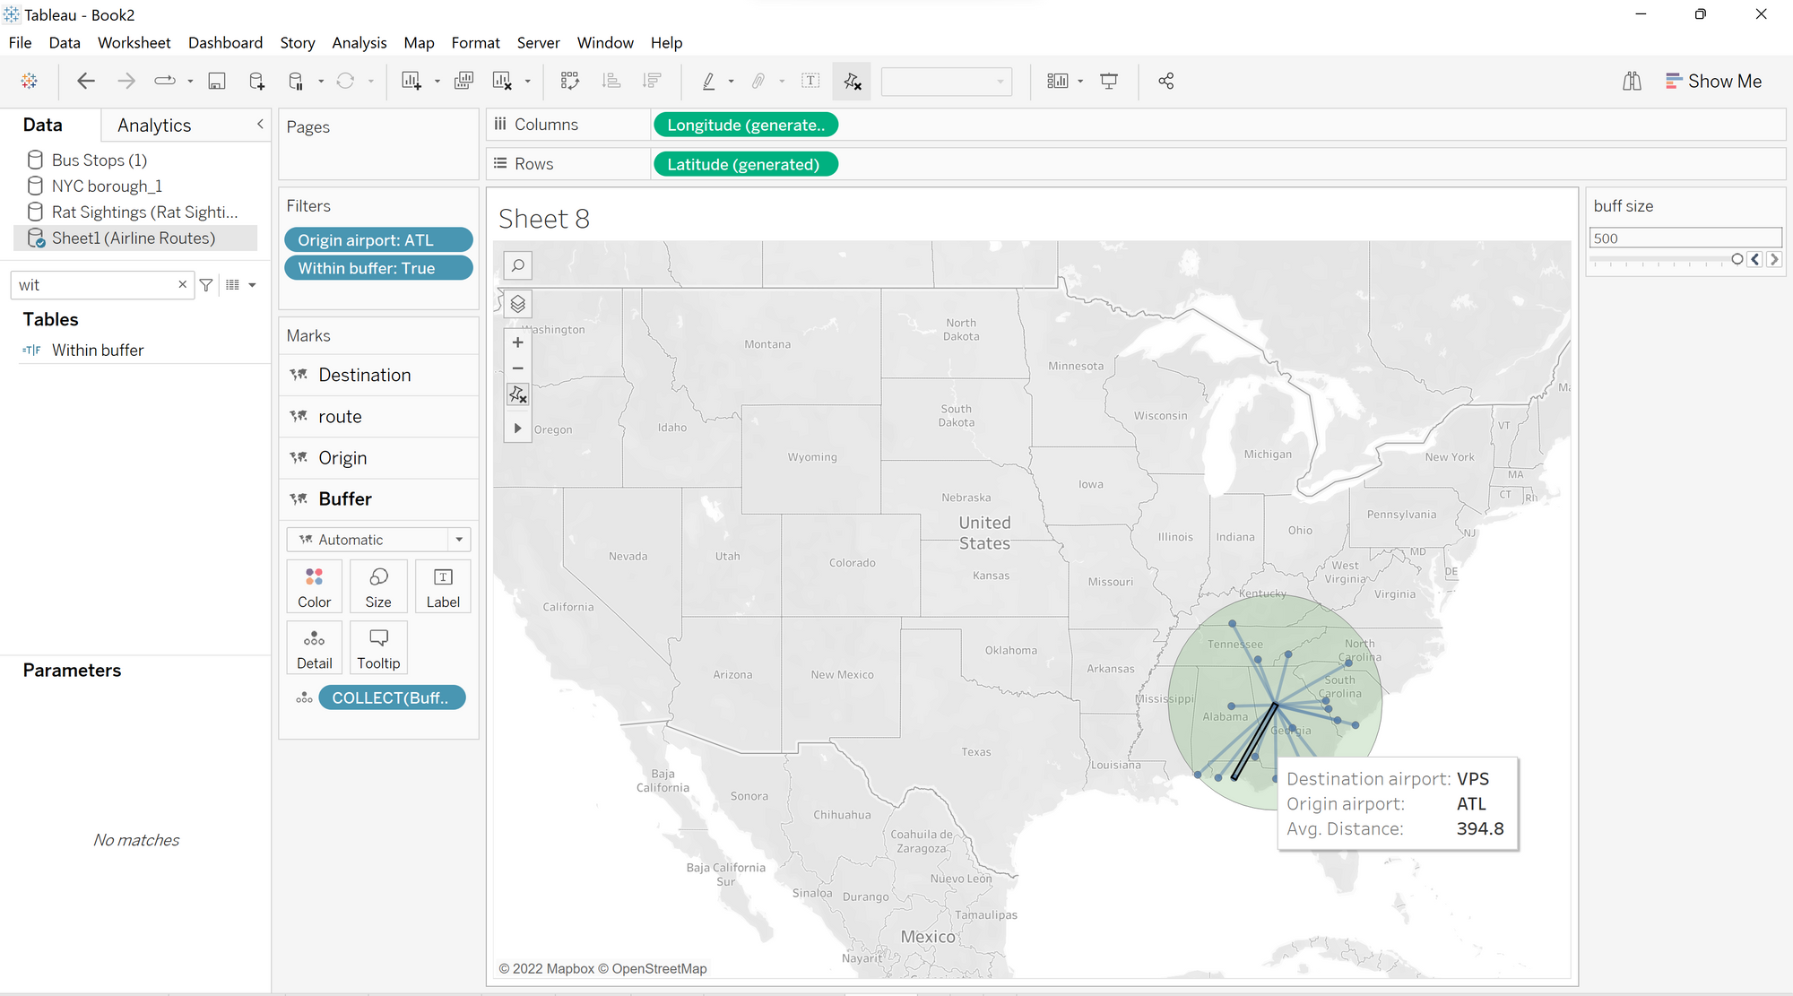Screen dimensions: 1793x996
Task: Click the buff size value input field
Action: (1684, 238)
